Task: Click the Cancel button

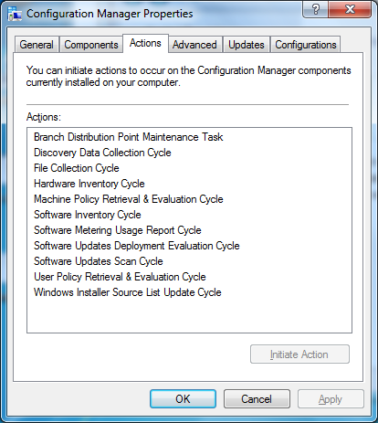Action: (257, 399)
